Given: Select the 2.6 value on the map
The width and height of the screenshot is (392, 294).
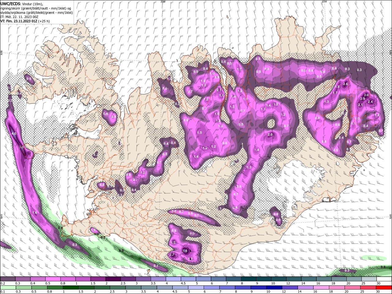Looking at the screenshot, I should 346,84.
